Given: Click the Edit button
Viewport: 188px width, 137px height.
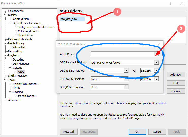Looking at the screenshot, I should coord(176,83).
